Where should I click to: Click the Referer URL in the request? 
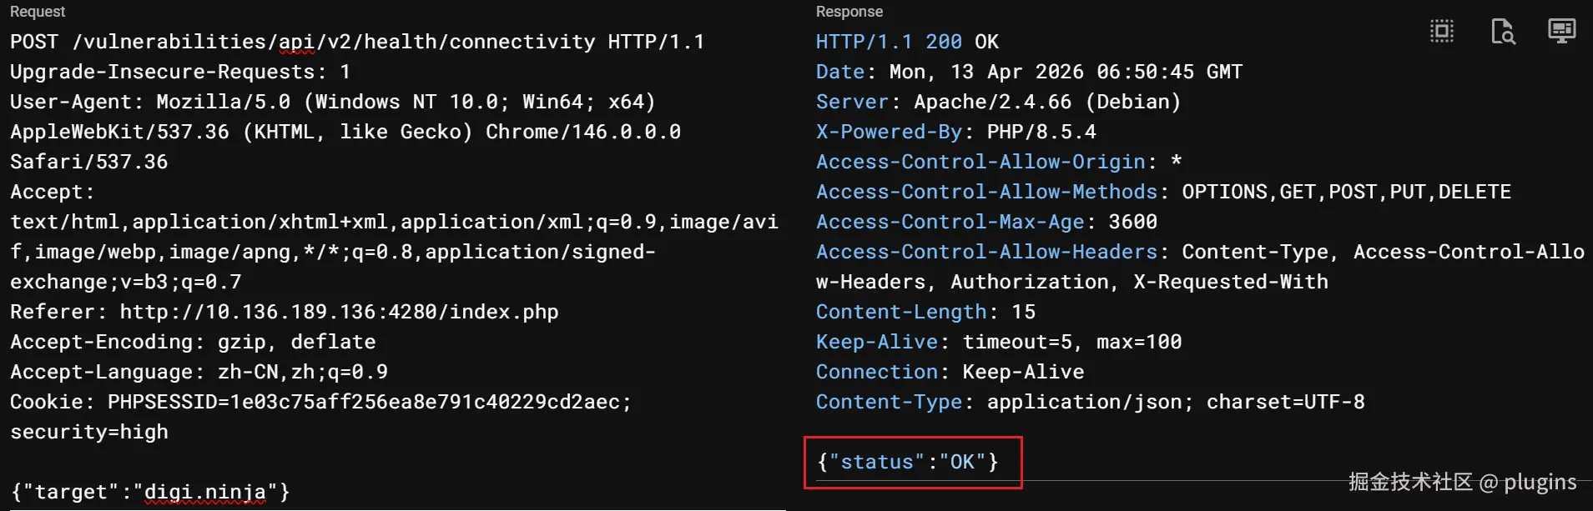[339, 312]
